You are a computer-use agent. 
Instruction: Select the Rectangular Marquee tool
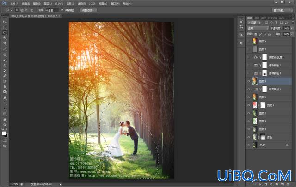5,27
